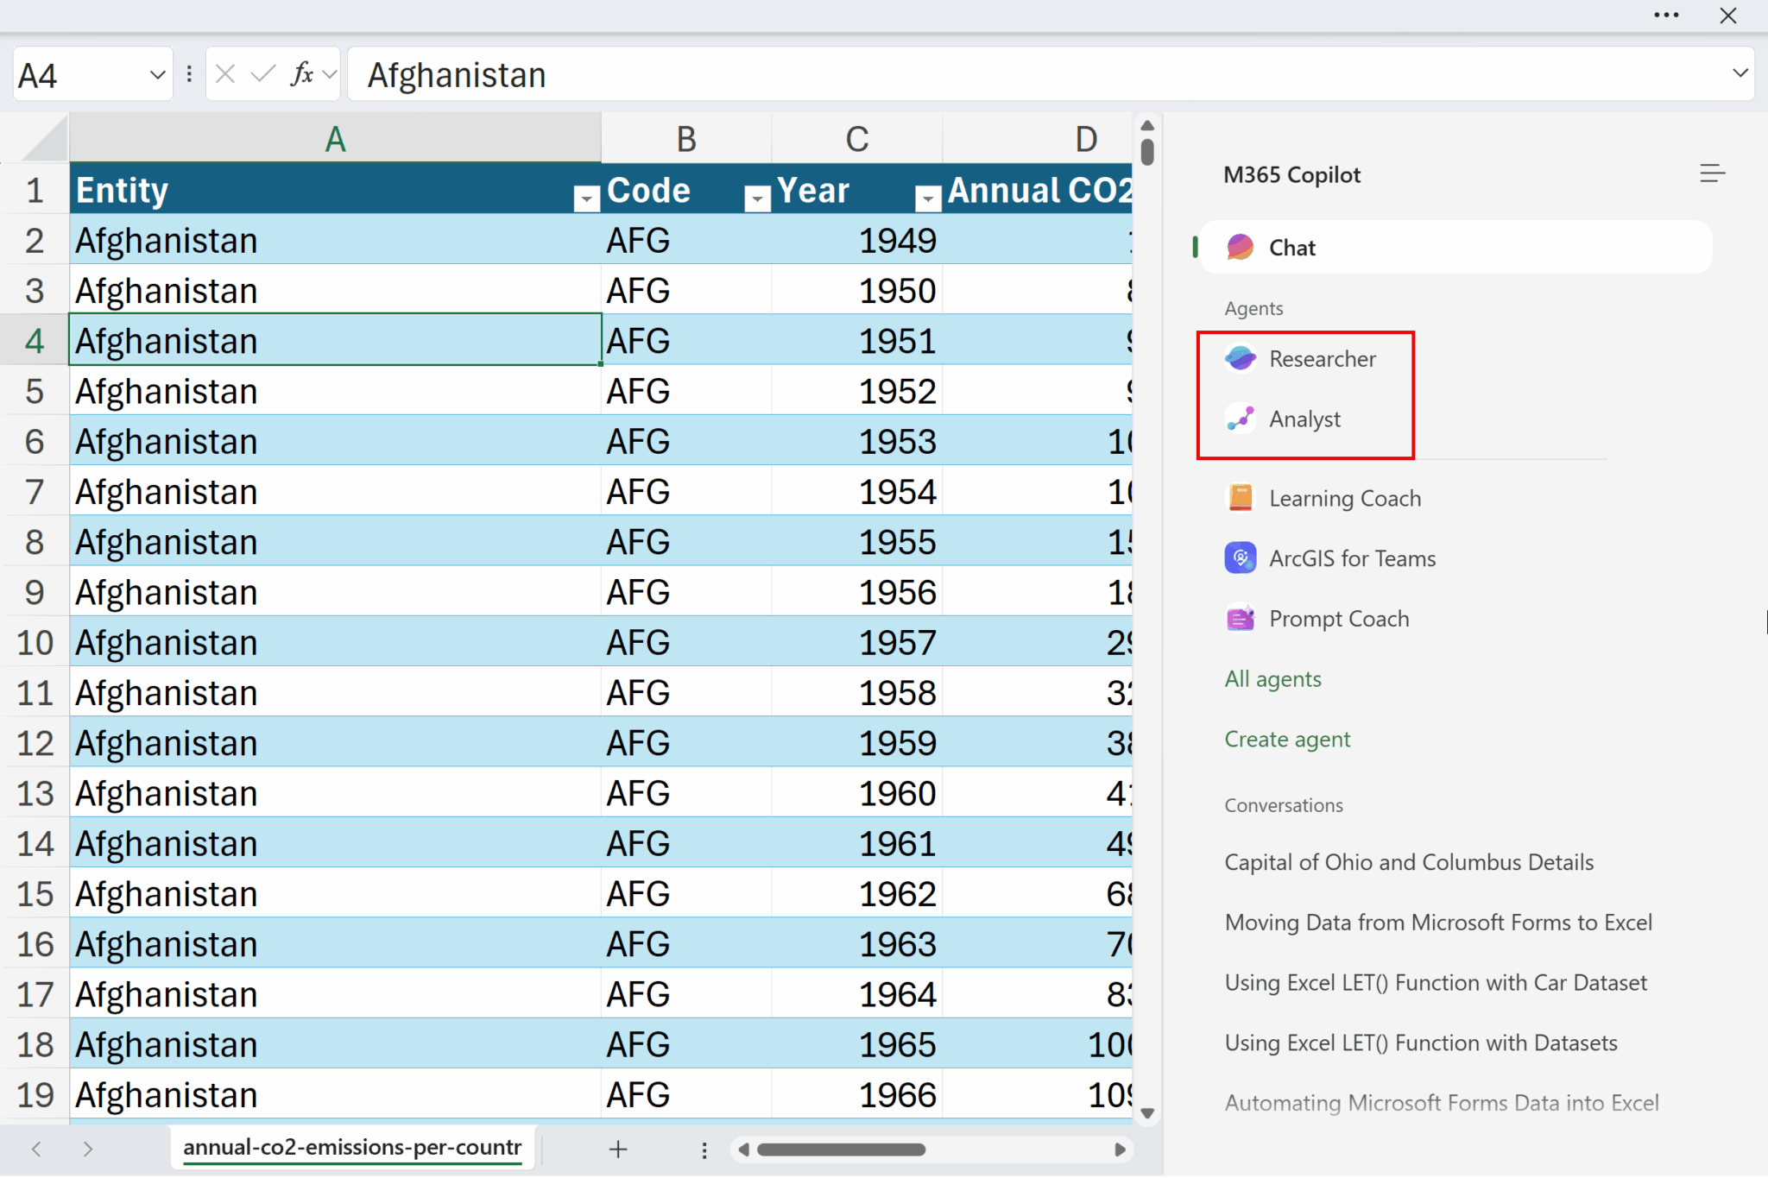Click the Insert Function fx icon
This screenshot has width=1768, height=1178.
pos(301,74)
